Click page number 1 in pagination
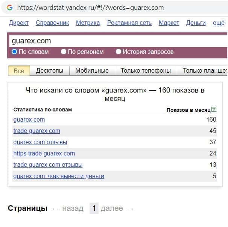The image size is (228, 227). (94, 208)
